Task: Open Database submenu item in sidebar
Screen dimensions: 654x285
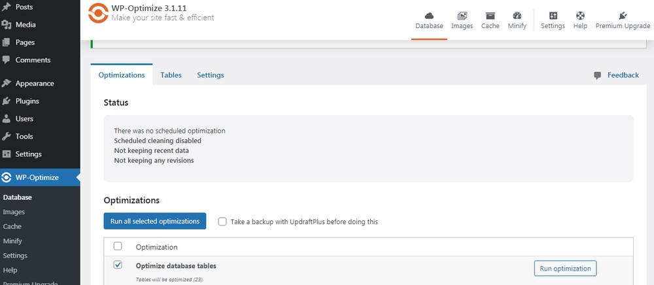Action: 17,197
